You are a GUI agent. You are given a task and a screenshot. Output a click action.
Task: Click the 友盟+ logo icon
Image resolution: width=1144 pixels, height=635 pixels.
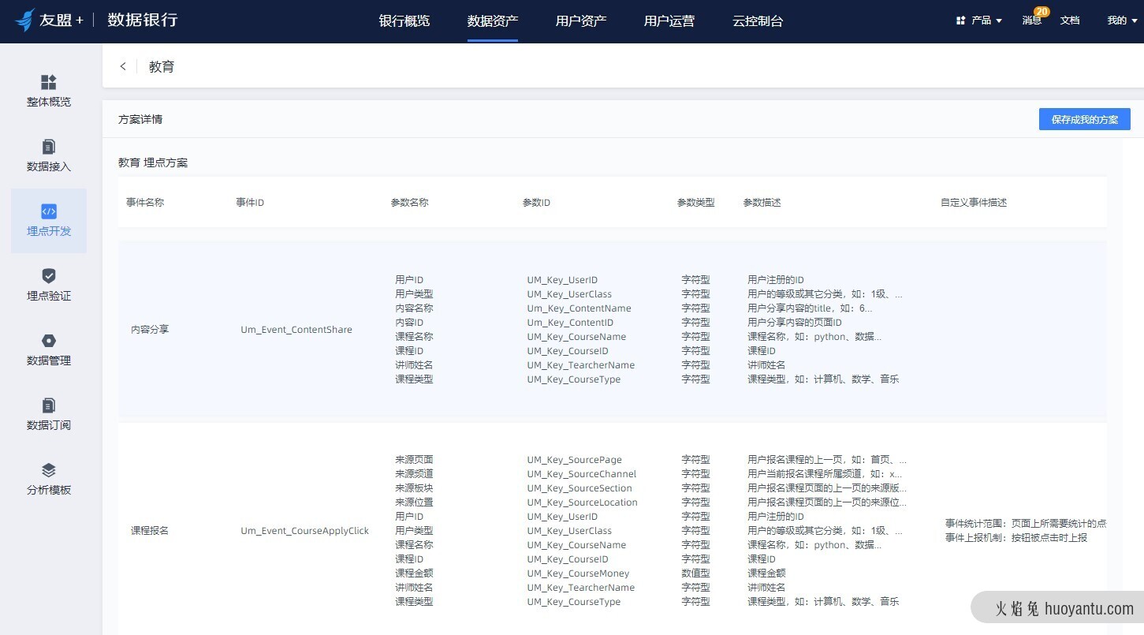point(25,20)
